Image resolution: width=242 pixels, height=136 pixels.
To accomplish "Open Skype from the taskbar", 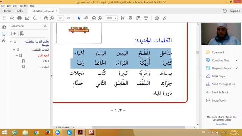I will [x=69, y=133].
